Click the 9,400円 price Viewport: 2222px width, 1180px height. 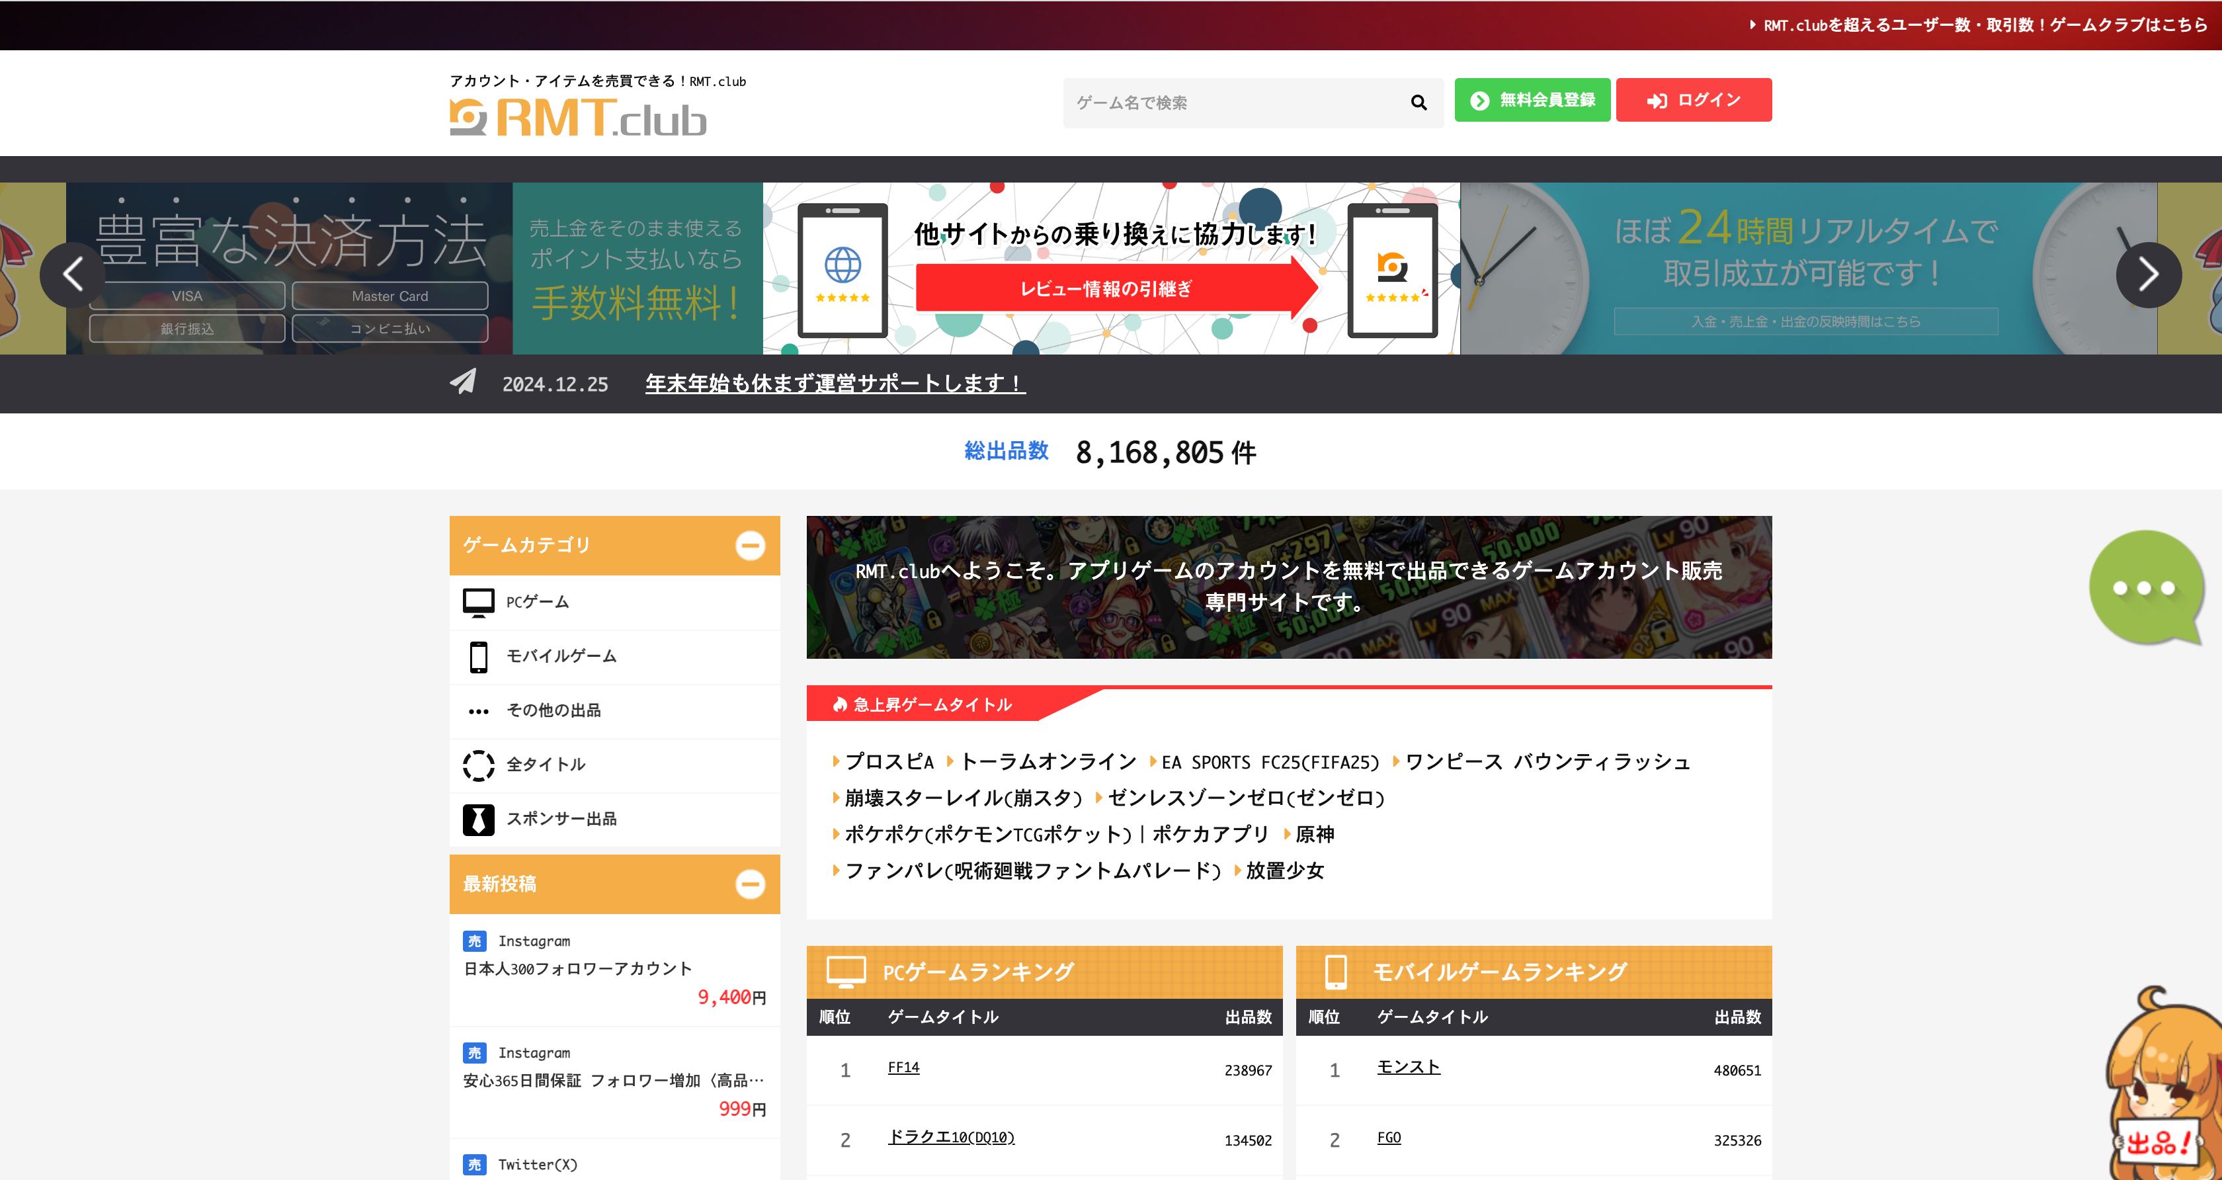click(731, 997)
